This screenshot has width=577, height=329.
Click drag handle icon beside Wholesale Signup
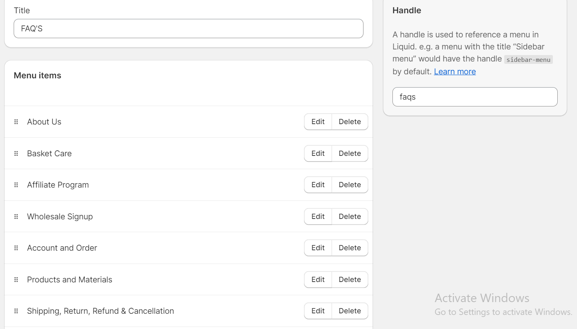[x=16, y=217]
